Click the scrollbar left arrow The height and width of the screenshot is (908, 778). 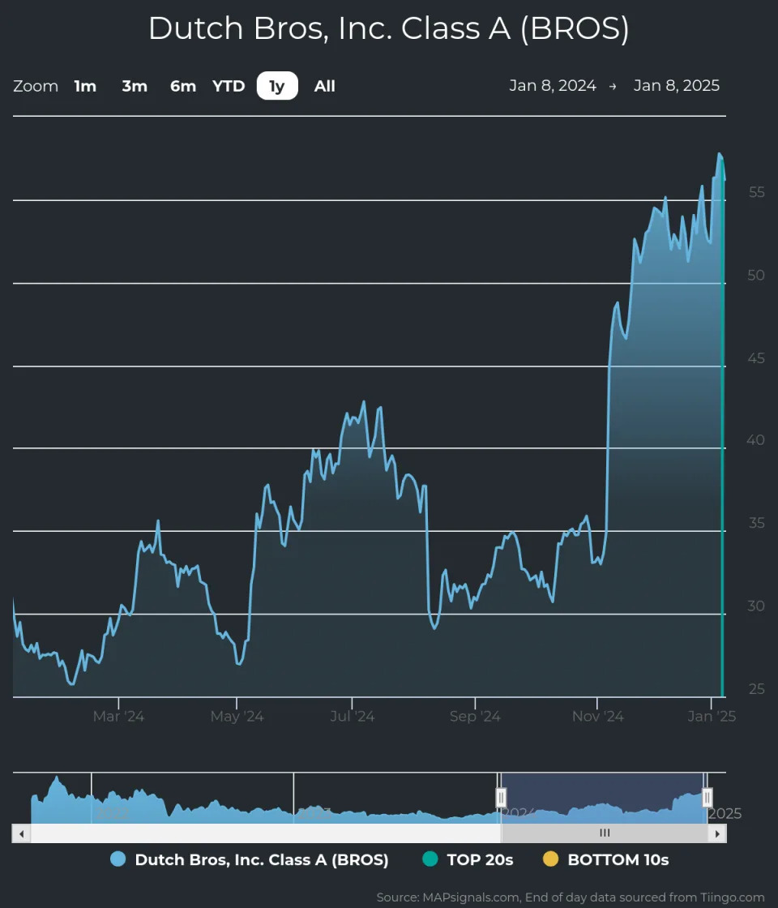tap(21, 833)
